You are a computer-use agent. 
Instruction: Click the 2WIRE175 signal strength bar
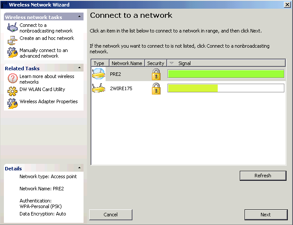point(226,88)
